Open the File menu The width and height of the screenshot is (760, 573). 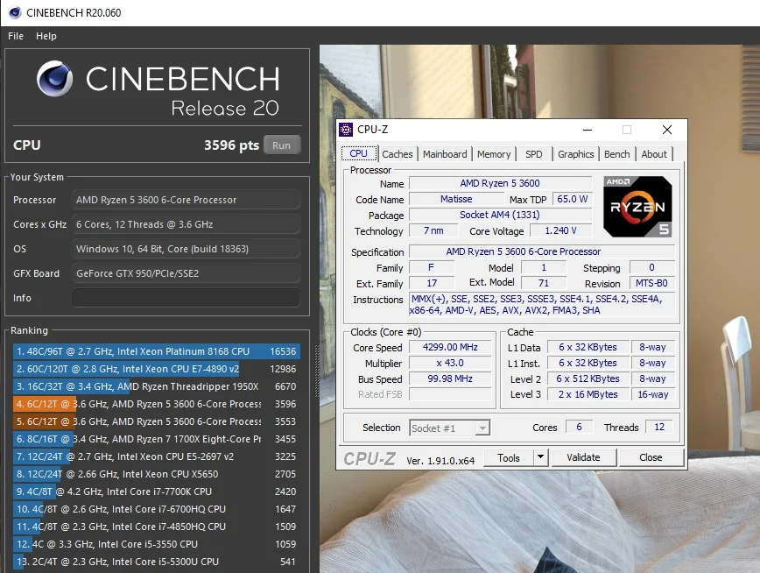coord(16,36)
